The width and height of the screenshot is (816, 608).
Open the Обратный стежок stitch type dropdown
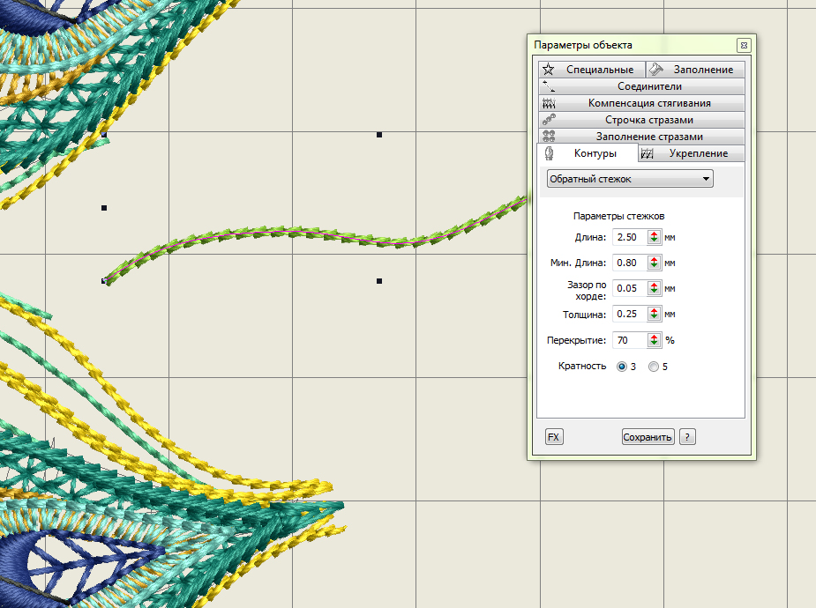click(630, 179)
